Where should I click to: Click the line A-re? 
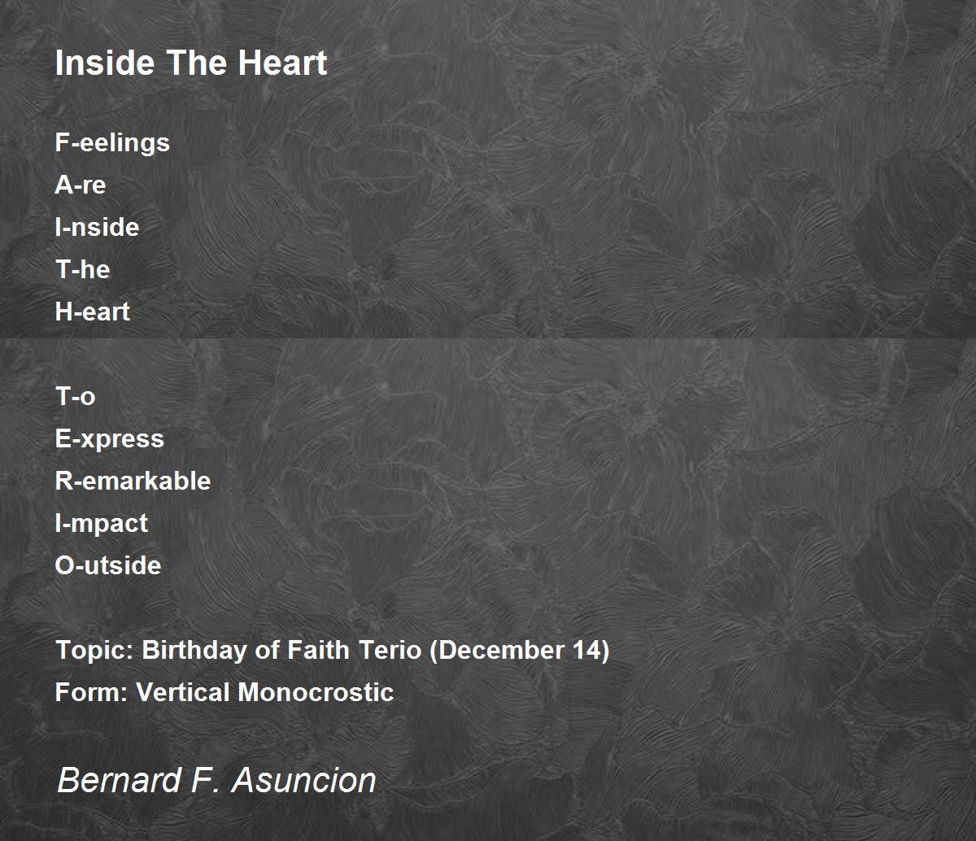pyautogui.click(x=81, y=185)
